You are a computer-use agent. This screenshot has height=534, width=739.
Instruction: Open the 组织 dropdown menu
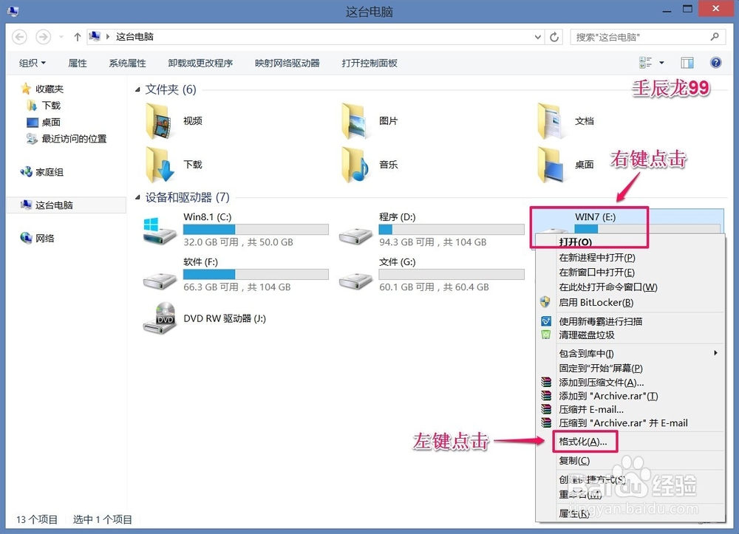pyautogui.click(x=32, y=63)
